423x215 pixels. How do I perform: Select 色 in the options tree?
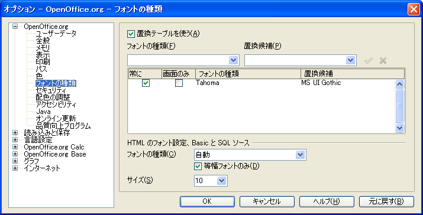pos(39,76)
